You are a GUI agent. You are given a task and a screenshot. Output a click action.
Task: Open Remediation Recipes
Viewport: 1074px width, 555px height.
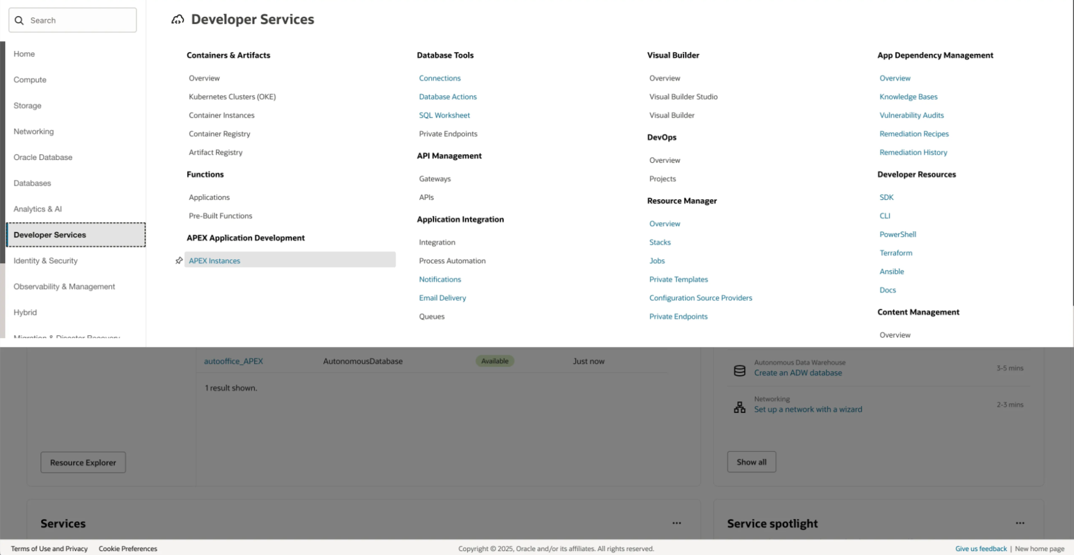(914, 134)
